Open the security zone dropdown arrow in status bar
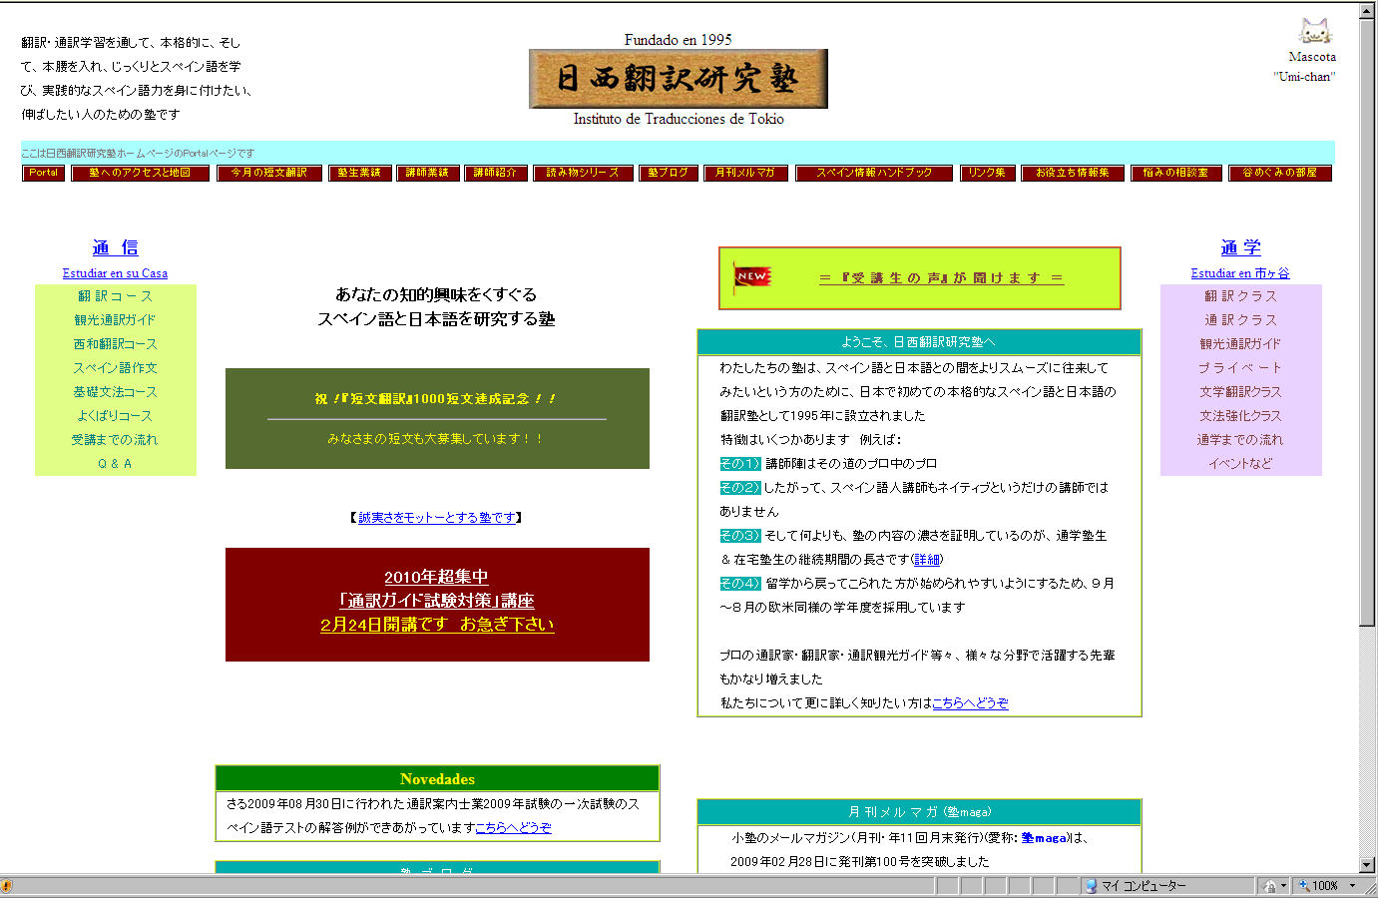Image resolution: width=1378 pixels, height=898 pixels. tap(1282, 885)
